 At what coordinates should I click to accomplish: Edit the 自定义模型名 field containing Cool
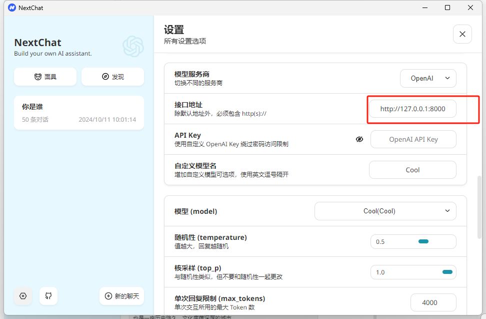click(x=412, y=170)
